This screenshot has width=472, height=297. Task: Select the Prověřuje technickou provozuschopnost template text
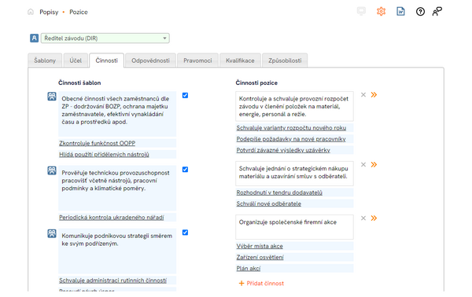point(117,189)
